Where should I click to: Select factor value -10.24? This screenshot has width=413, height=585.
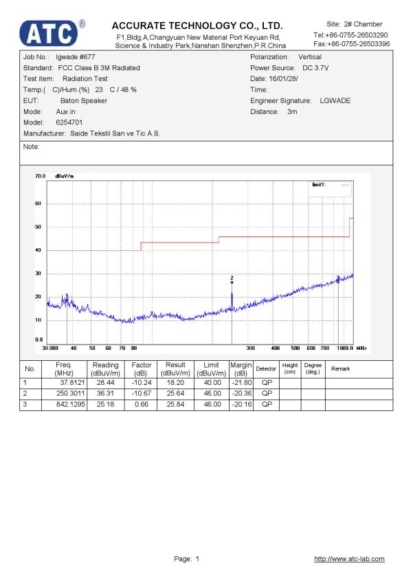click(142, 383)
